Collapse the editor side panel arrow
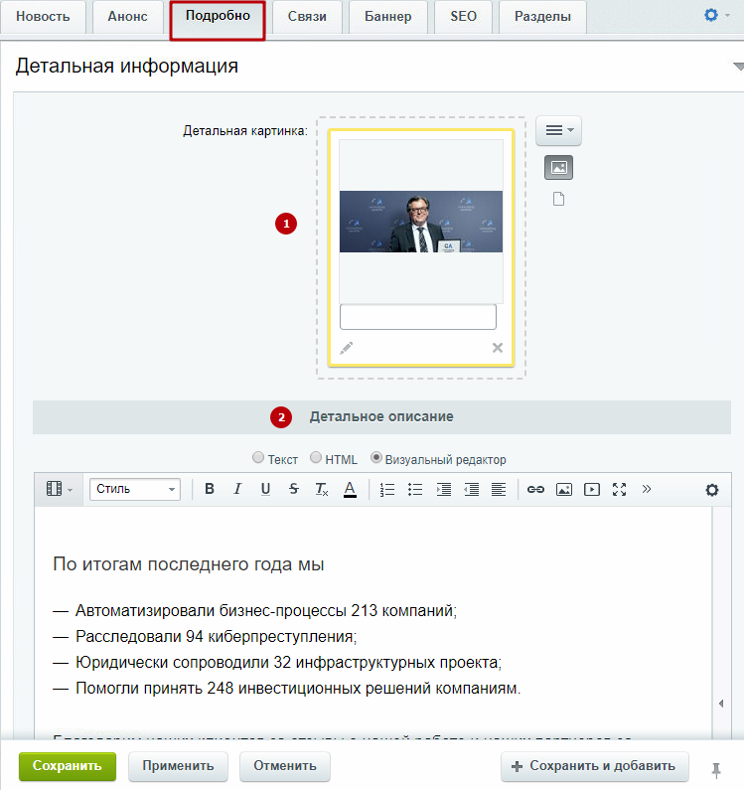The image size is (744, 790). [x=721, y=704]
